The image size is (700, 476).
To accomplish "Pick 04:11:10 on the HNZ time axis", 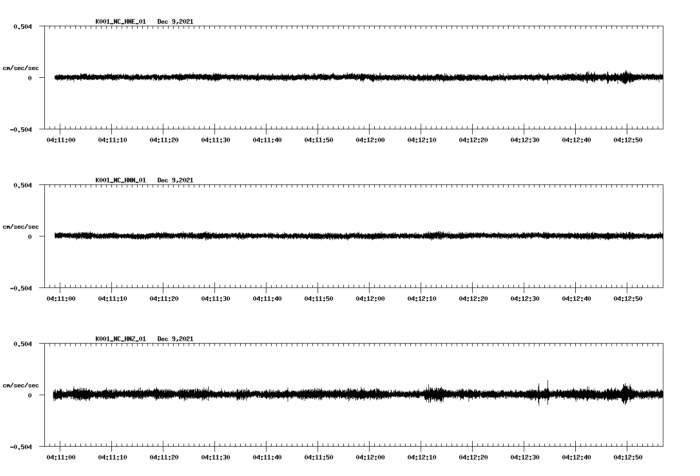I will pos(112,457).
